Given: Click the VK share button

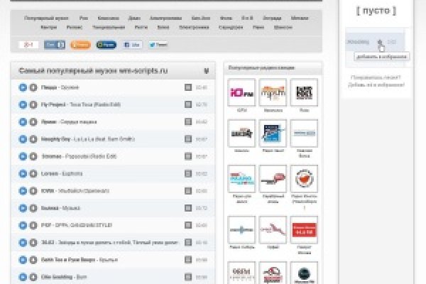Looking at the screenshot, I should click(x=55, y=45).
